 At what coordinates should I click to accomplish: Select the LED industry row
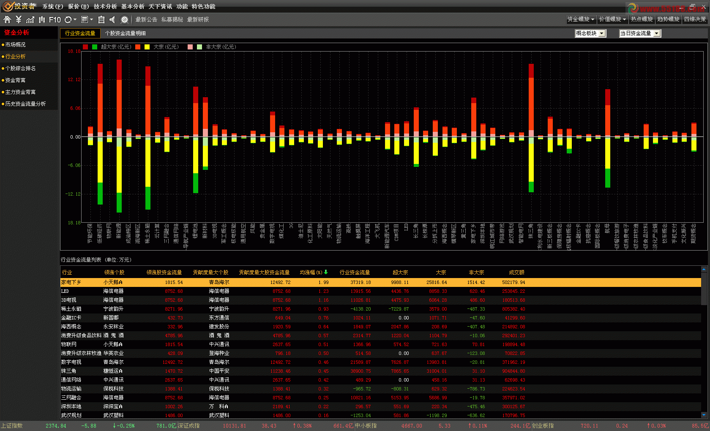(380, 291)
